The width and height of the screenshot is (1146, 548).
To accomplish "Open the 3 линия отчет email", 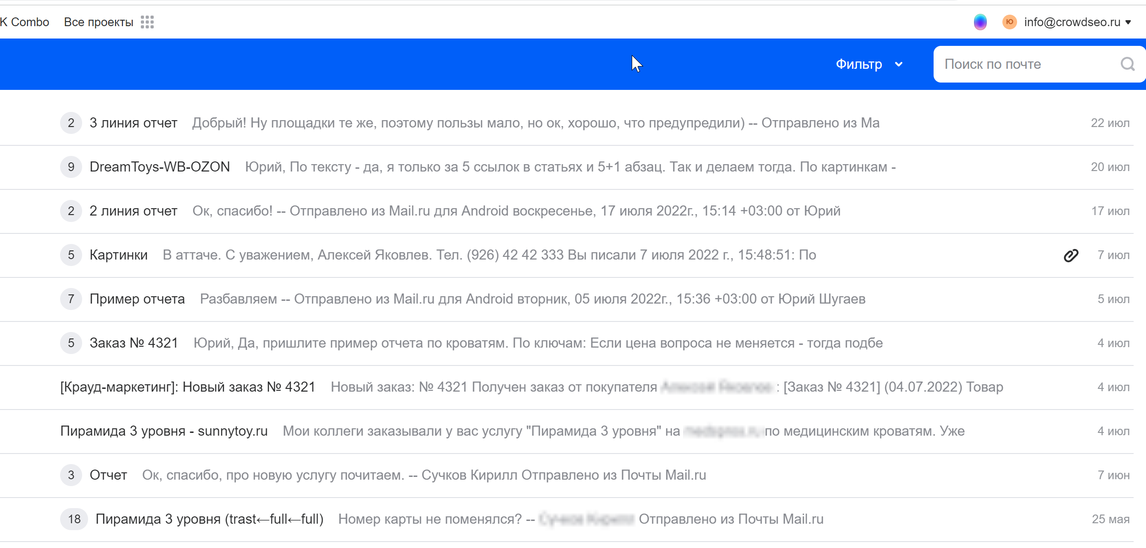I will pyautogui.click(x=134, y=123).
